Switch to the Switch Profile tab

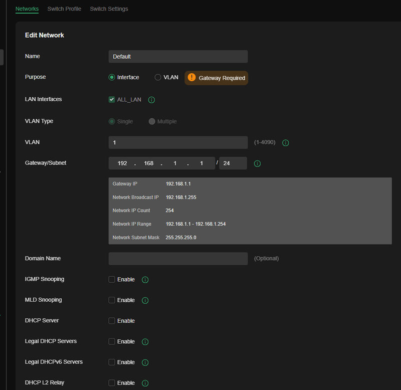coord(64,9)
